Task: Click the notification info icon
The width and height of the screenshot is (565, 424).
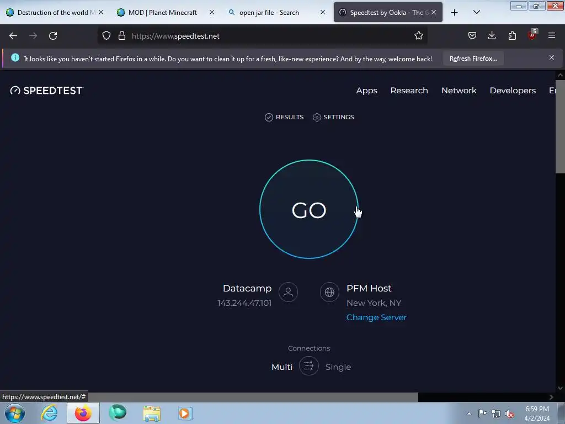Action: 15,57
